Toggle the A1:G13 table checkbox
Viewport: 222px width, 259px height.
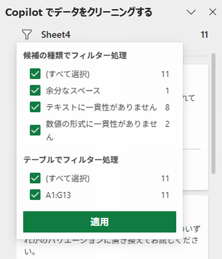click(x=35, y=195)
